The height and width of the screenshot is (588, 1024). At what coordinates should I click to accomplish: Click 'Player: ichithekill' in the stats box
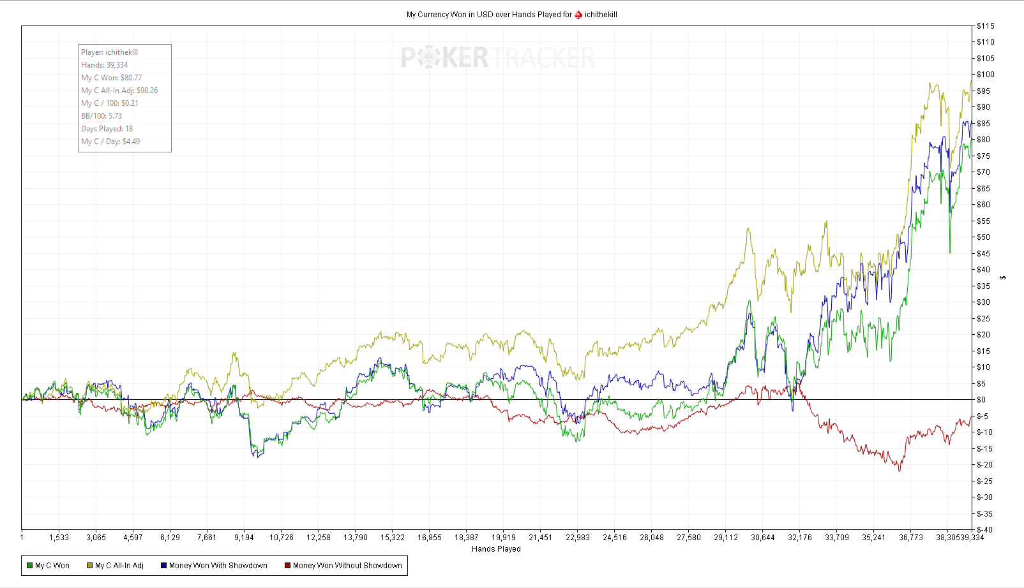click(109, 52)
